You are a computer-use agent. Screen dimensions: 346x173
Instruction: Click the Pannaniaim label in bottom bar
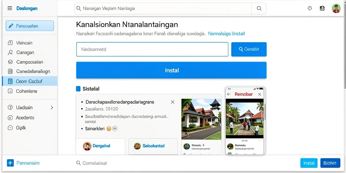pyautogui.click(x=28, y=163)
